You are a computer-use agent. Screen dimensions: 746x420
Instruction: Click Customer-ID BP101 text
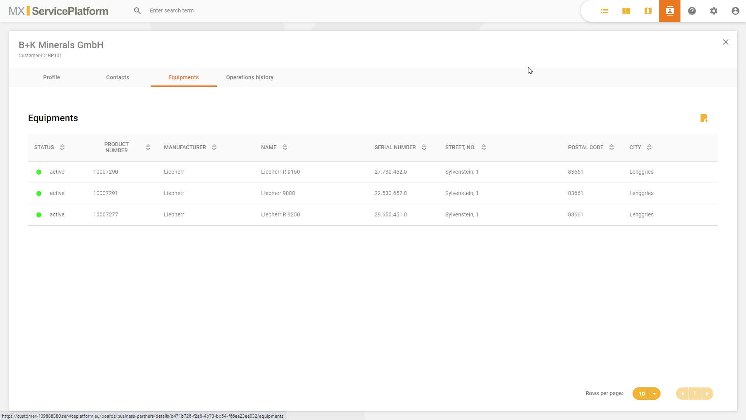tap(40, 56)
